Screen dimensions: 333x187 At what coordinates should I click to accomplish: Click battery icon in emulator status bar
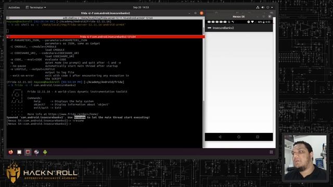click(264, 22)
